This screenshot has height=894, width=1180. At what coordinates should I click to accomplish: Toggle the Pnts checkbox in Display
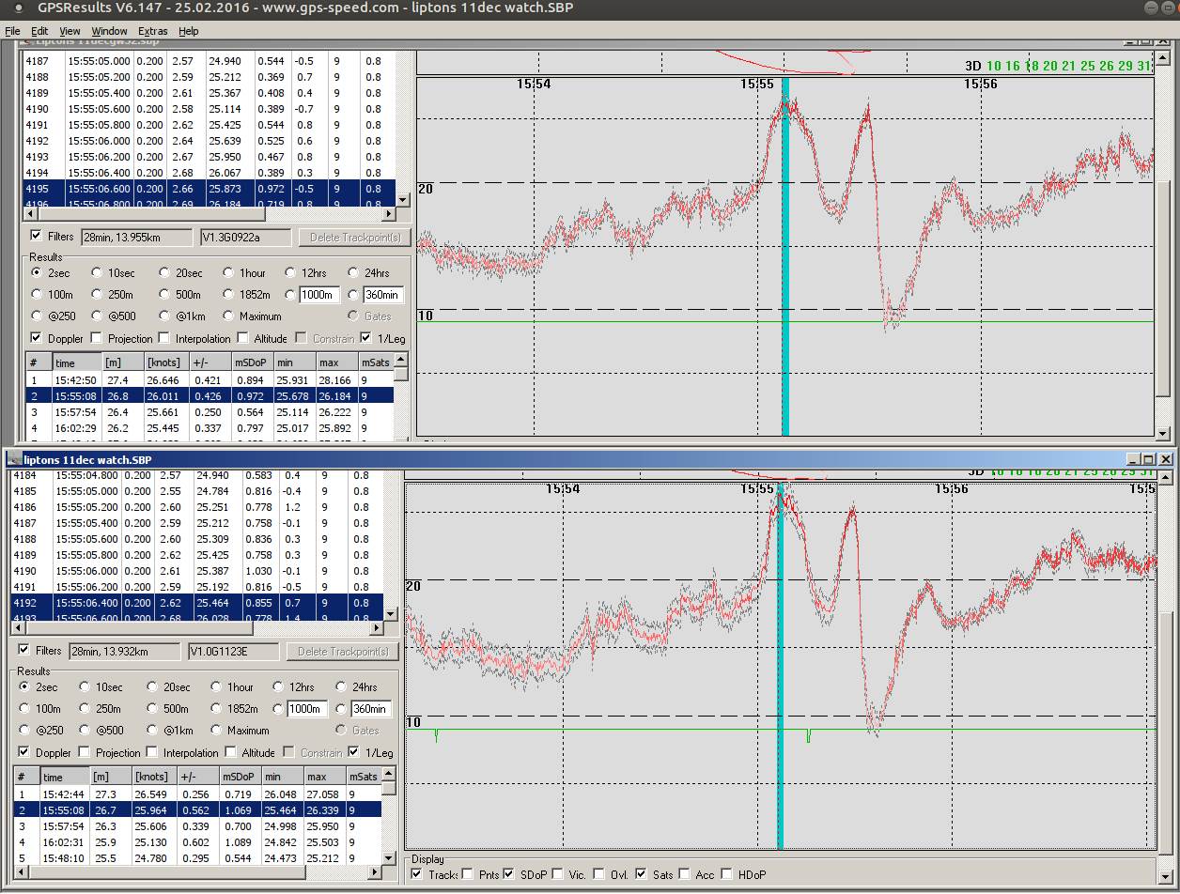(x=467, y=874)
